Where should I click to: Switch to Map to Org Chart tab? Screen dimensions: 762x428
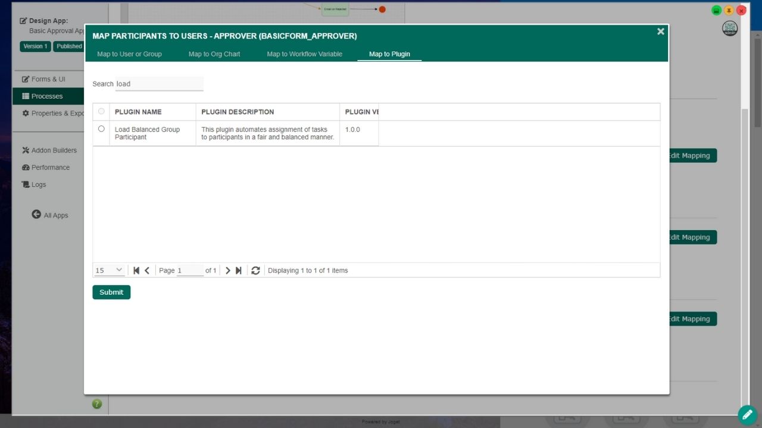tap(214, 54)
